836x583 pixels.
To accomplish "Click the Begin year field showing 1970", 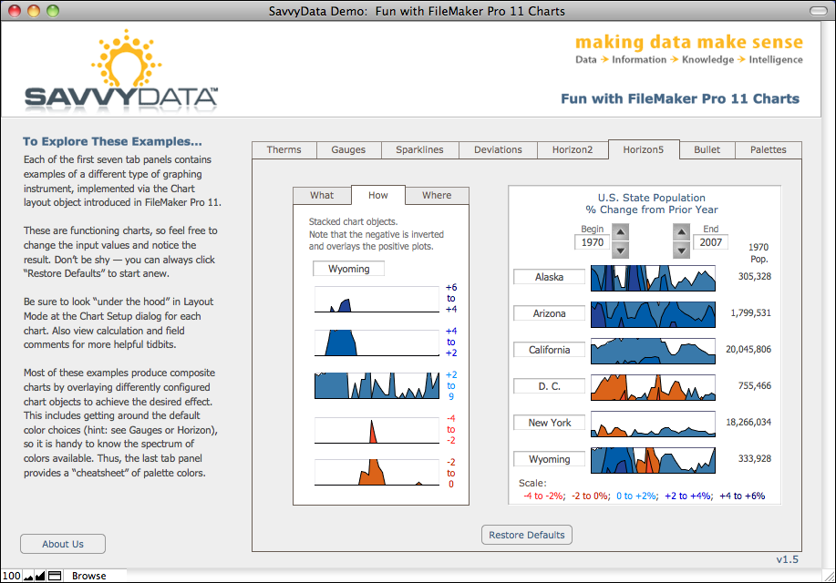I will 593,242.
